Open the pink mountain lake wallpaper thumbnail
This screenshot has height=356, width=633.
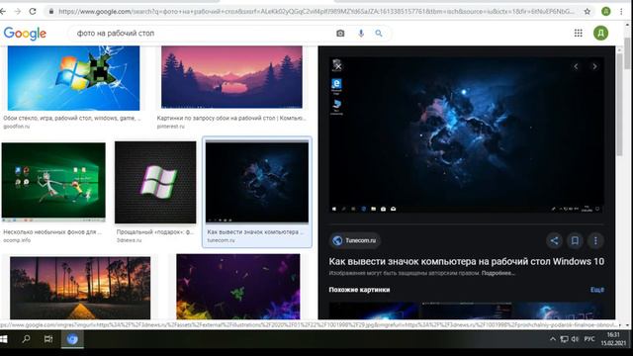coord(231,77)
